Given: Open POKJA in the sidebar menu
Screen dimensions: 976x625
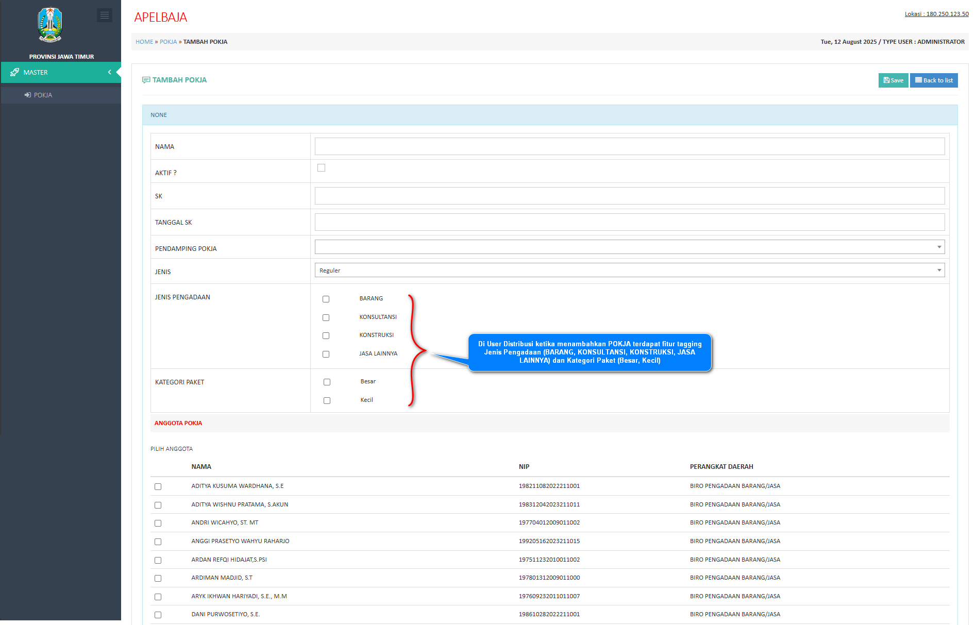Looking at the screenshot, I should coord(43,95).
